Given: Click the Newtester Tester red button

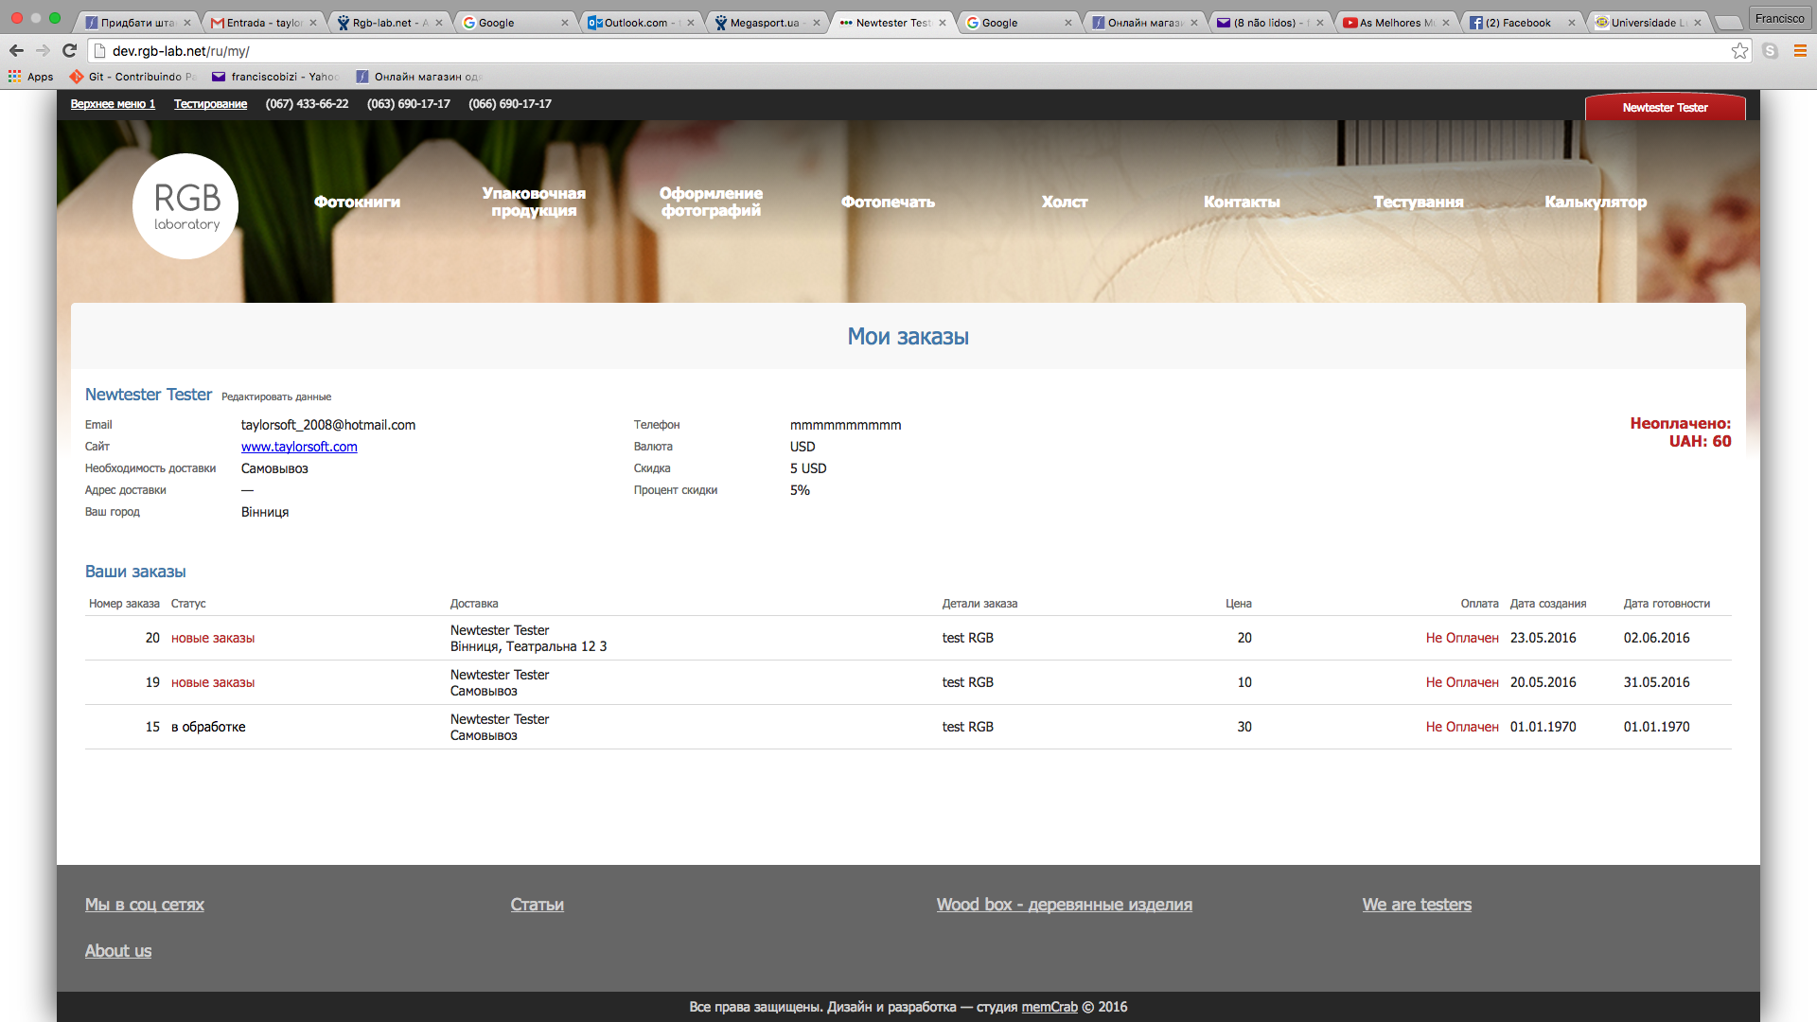Looking at the screenshot, I should click(1665, 108).
